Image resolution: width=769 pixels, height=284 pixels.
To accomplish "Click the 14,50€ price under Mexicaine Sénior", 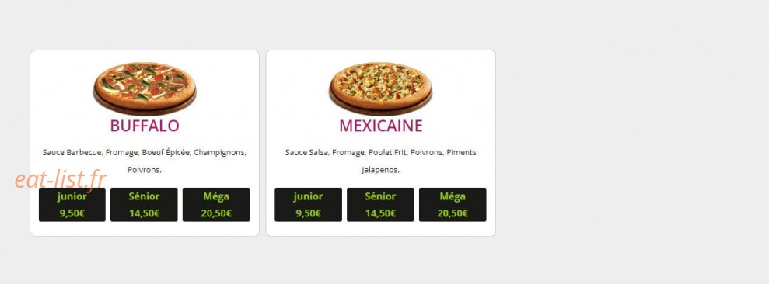I will point(380,213).
